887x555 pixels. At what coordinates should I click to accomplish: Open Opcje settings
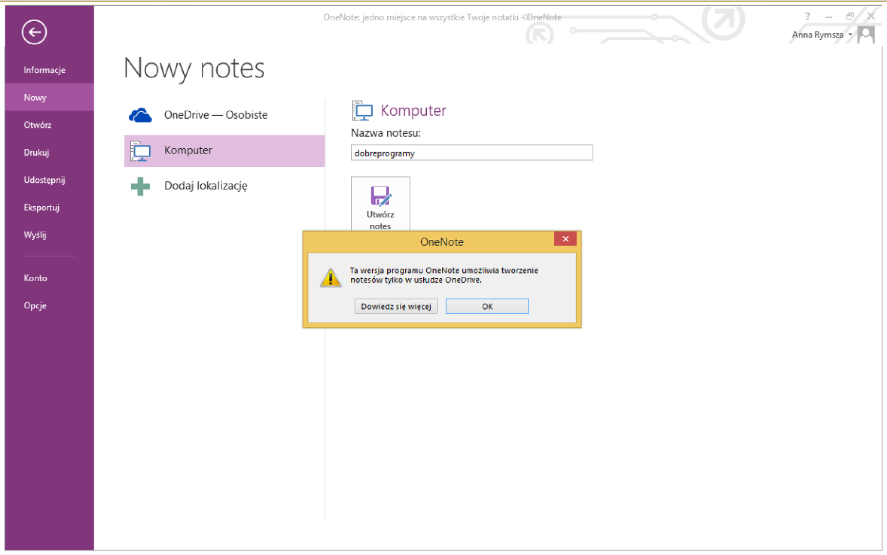coord(49,306)
